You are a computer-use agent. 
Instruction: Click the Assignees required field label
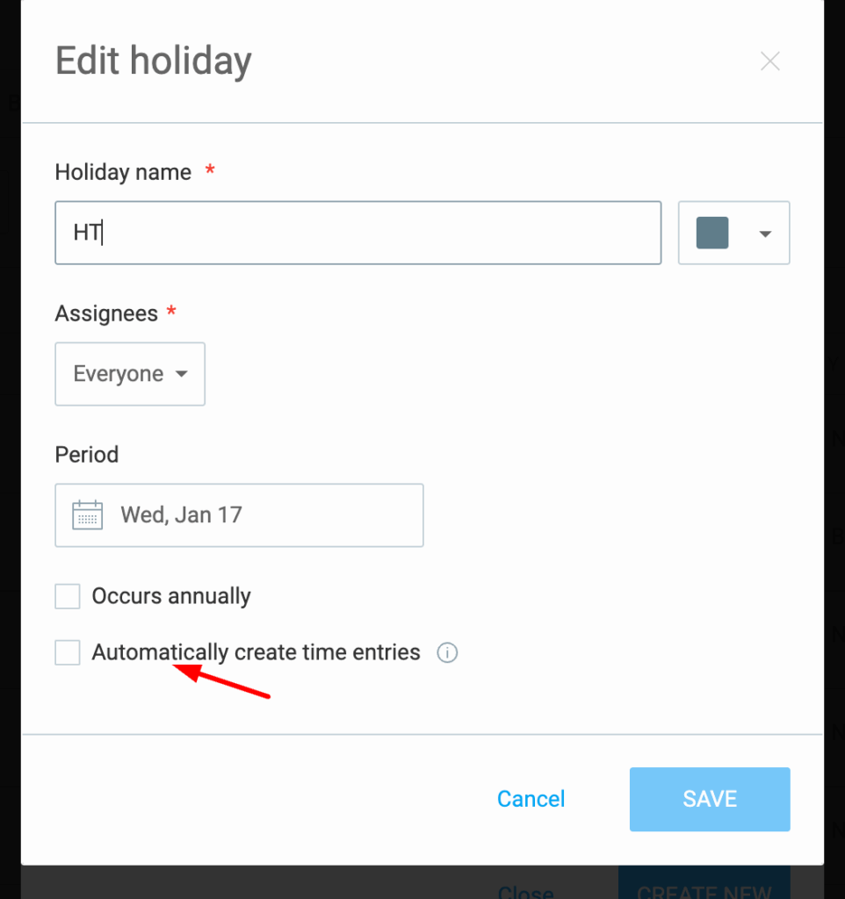(107, 313)
